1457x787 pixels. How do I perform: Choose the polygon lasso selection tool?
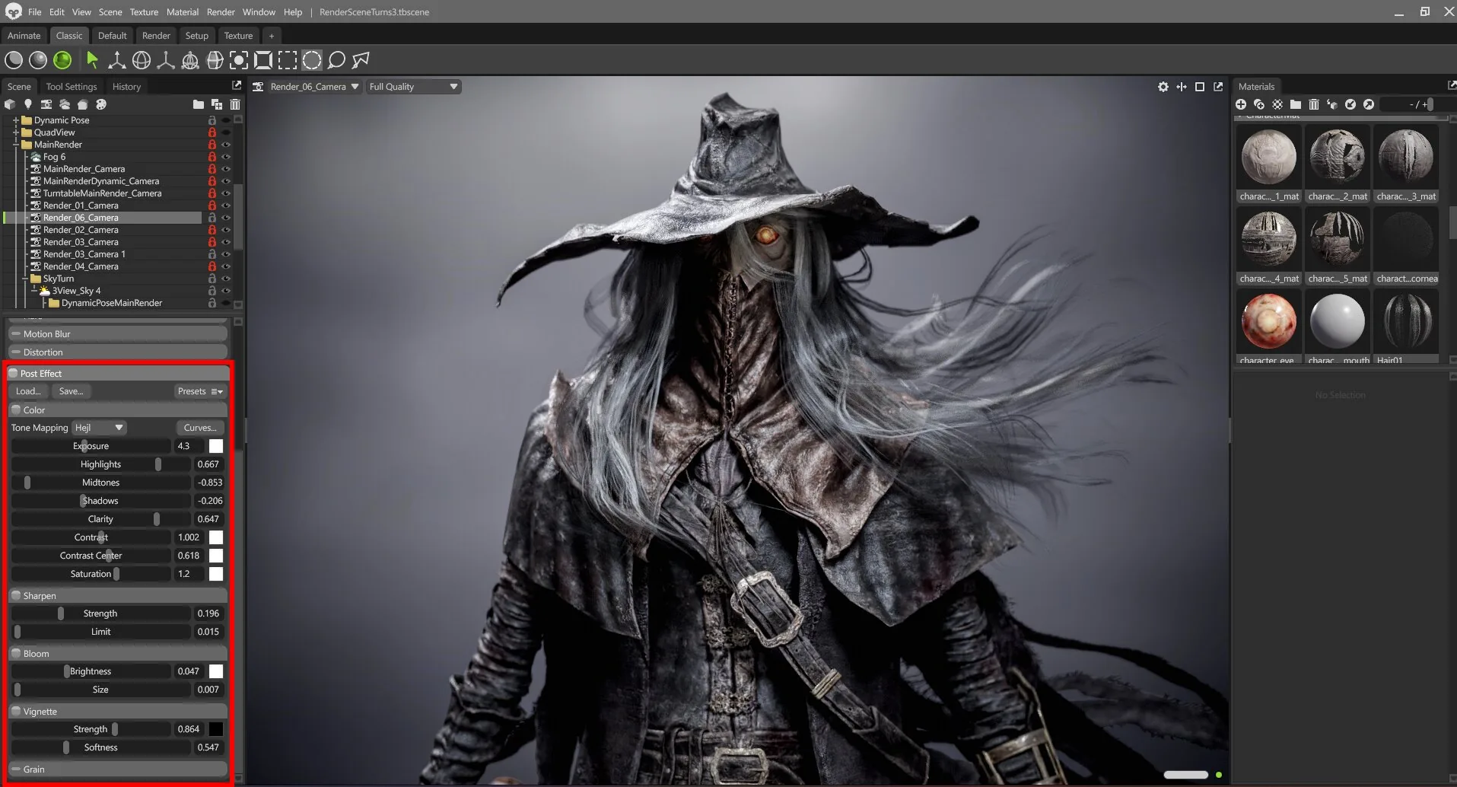click(x=361, y=60)
